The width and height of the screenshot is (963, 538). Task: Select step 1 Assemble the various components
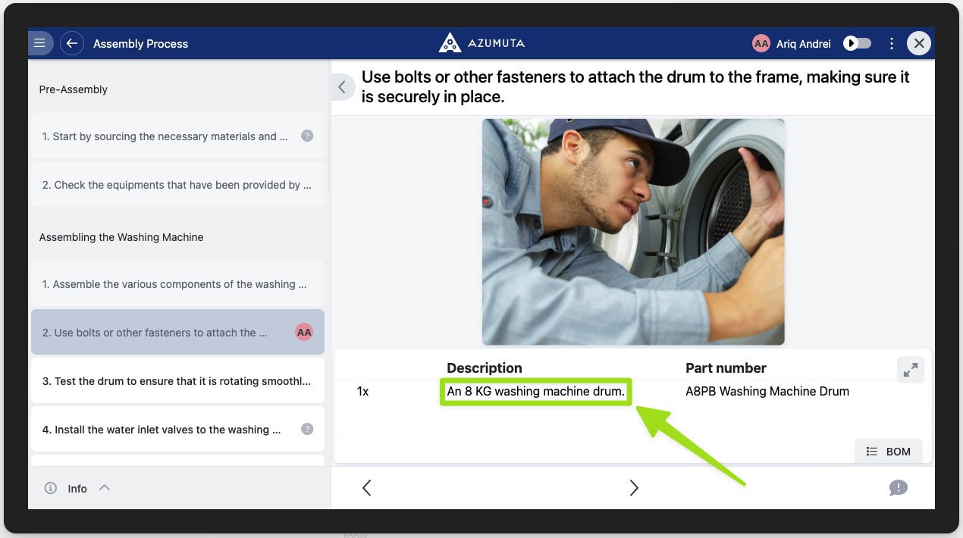tap(177, 284)
